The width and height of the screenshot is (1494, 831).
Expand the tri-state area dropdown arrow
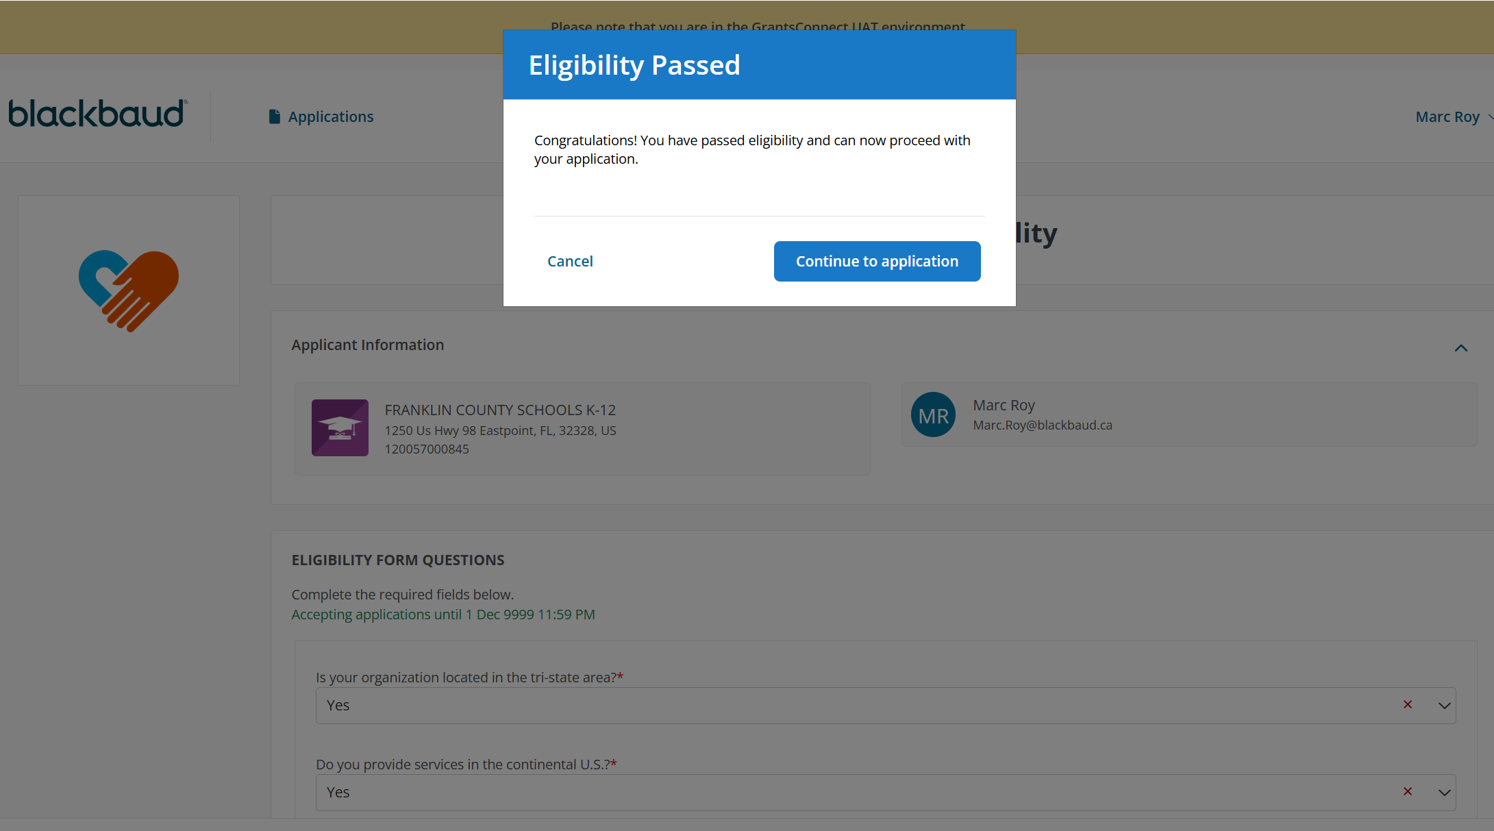click(x=1444, y=706)
